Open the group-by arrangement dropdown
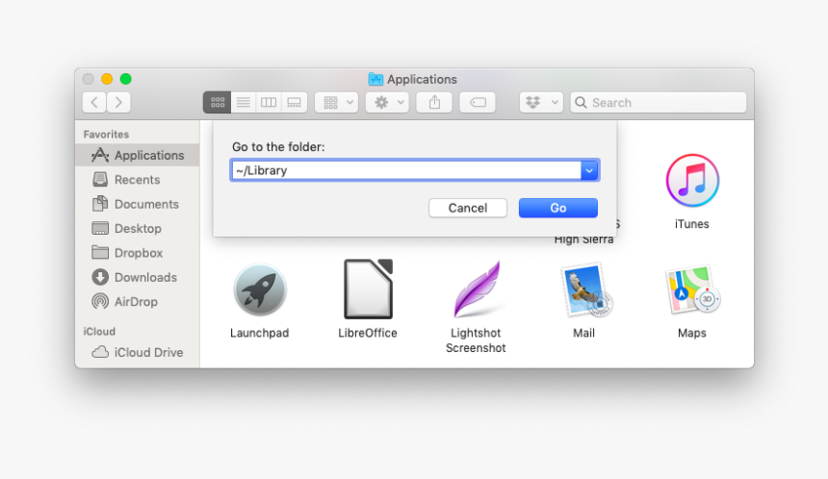828x479 pixels. [336, 102]
